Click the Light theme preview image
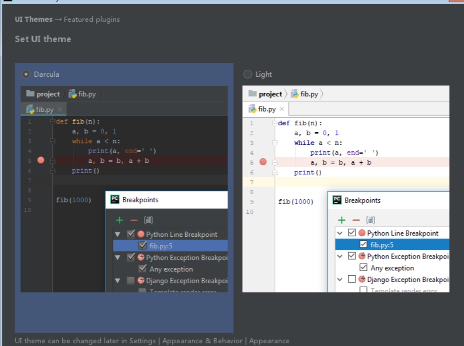The image size is (464, 346). pos(345,189)
